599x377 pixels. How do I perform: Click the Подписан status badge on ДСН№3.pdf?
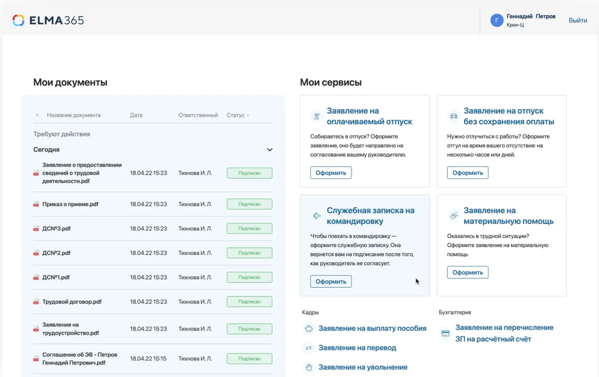click(x=249, y=228)
